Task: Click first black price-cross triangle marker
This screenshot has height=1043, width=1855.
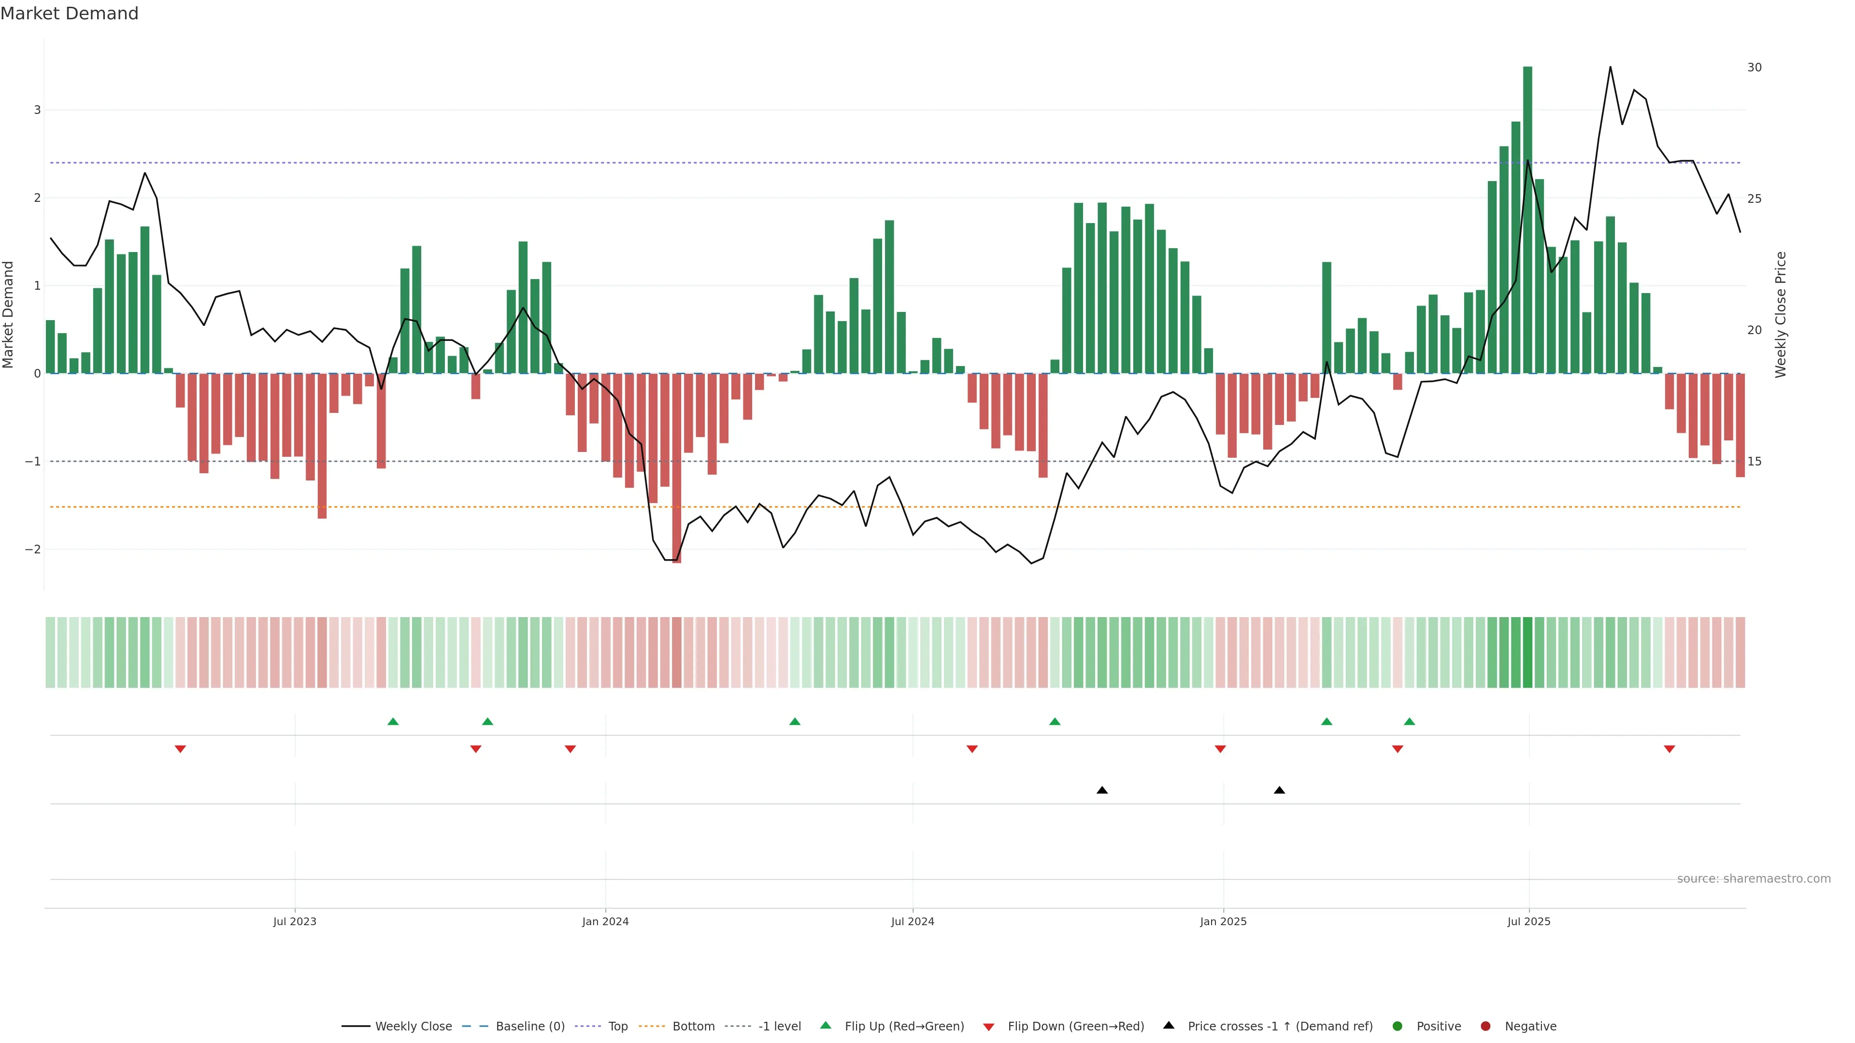Action: click(x=1102, y=790)
